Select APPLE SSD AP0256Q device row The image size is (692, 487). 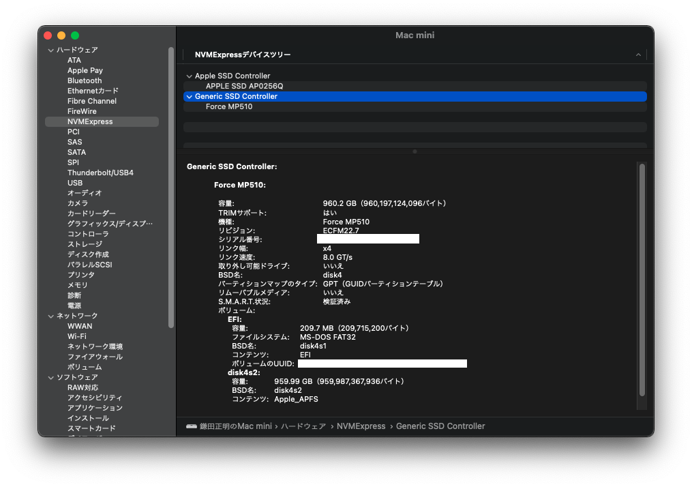[x=244, y=87]
